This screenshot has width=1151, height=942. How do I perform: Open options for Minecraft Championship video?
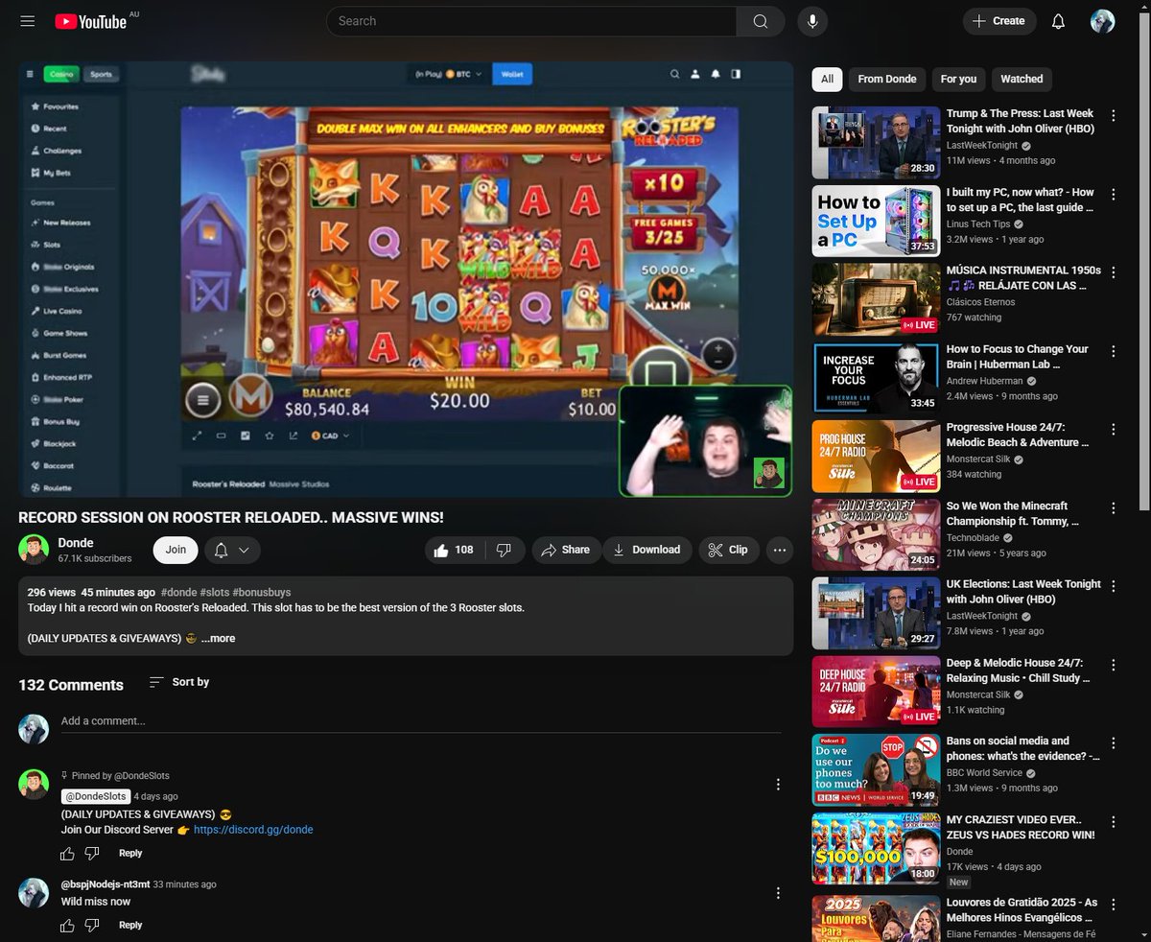pos(1113,507)
